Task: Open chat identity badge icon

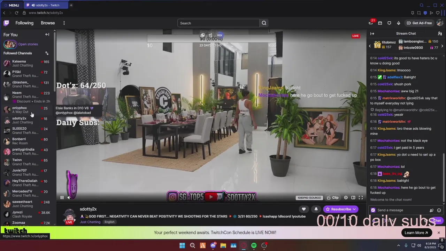Action: [x=373, y=210]
